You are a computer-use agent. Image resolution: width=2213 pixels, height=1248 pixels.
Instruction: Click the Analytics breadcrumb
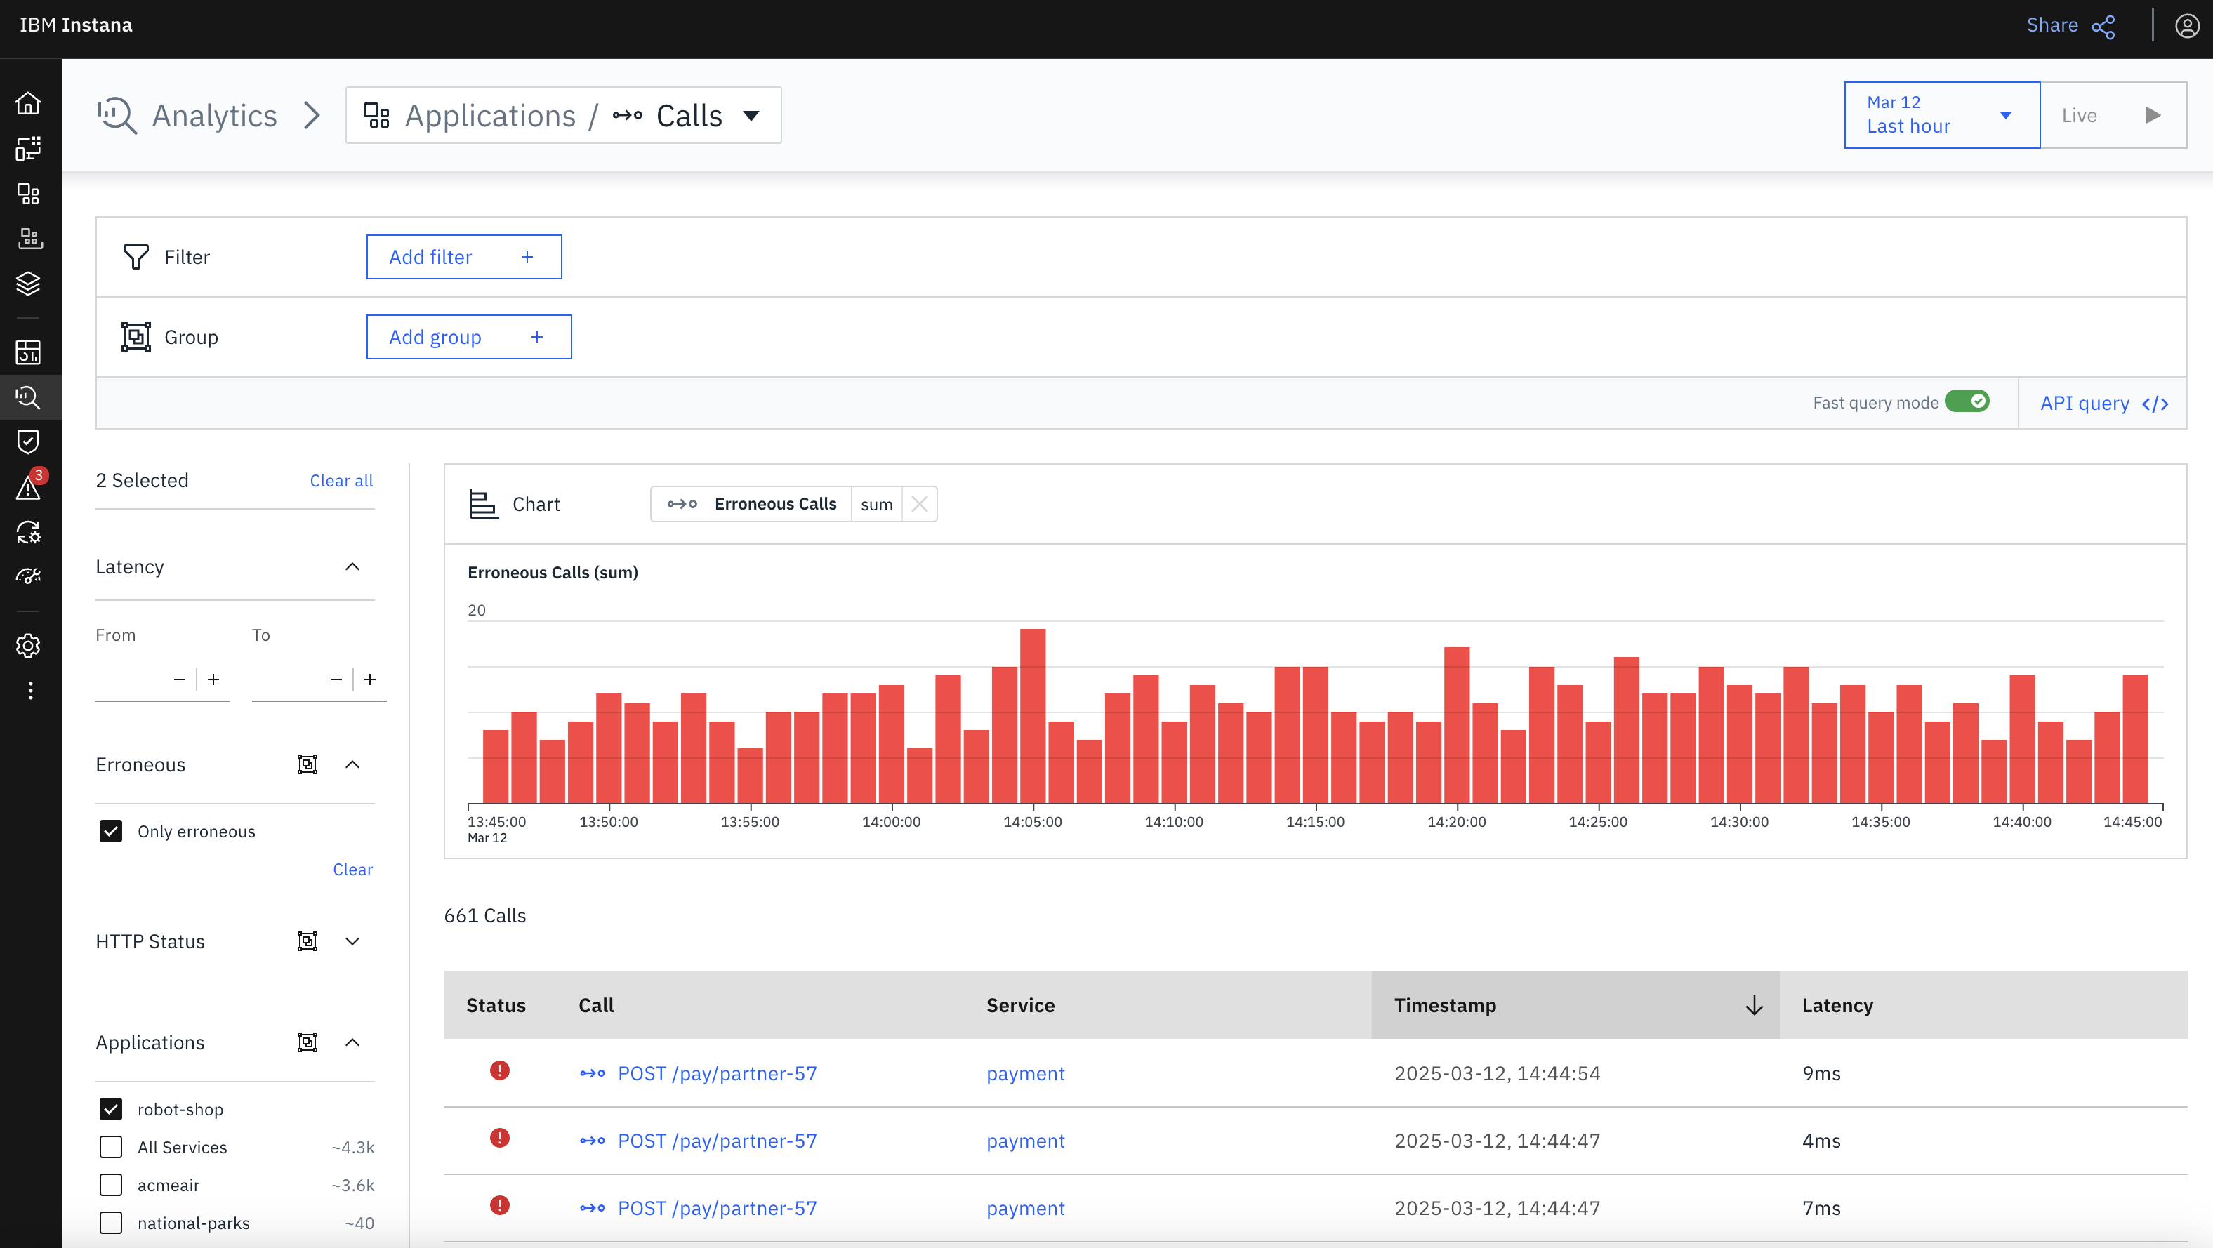[x=214, y=115]
